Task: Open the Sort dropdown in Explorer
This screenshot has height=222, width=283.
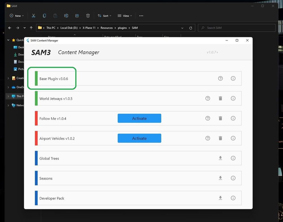Action: click(104, 16)
